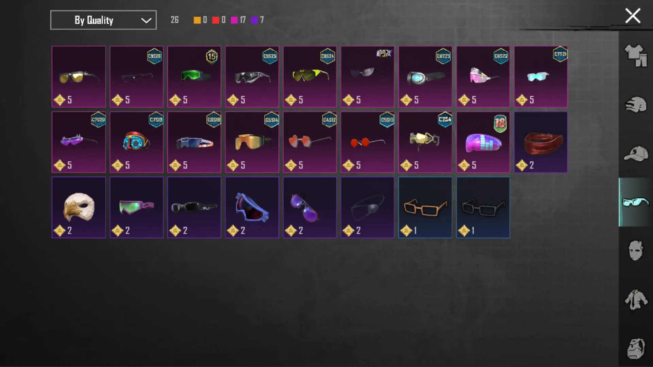
Task: Select the red headband item
Action: tap(541, 142)
